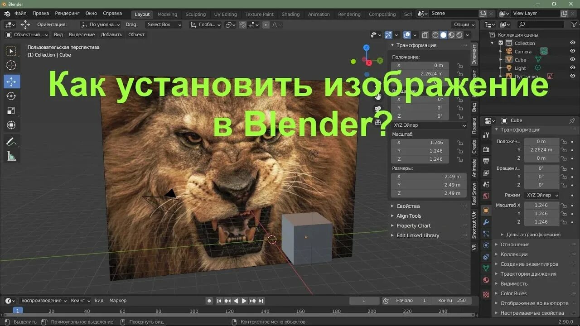The height and width of the screenshot is (326, 580).
Task: Pin the Cube properties panel
Action: (572, 120)
